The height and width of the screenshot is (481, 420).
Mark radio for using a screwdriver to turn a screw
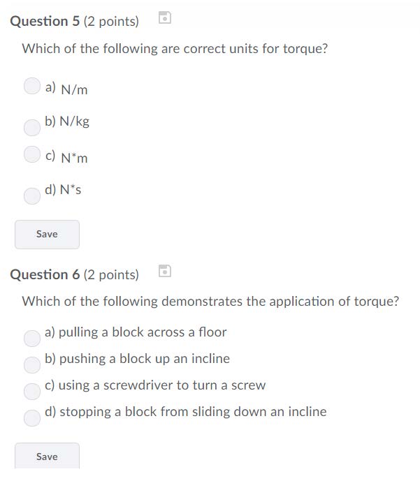point(32,391)
